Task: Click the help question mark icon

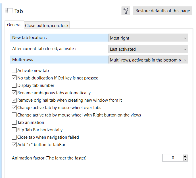Action: pos(126,11)
